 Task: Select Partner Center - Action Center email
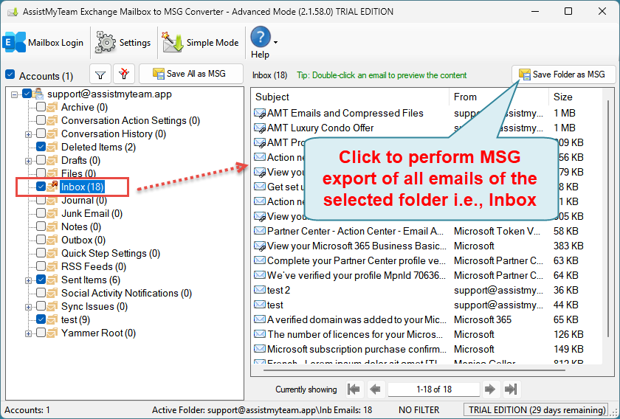[x=355, y=231]
